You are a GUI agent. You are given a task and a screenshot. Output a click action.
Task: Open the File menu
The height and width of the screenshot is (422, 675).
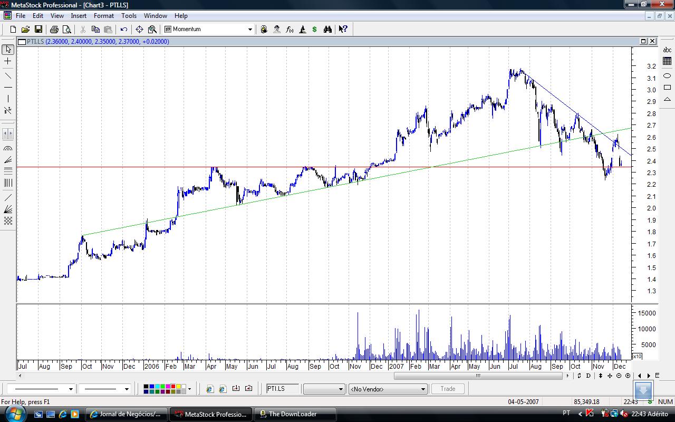click(21, 16)
